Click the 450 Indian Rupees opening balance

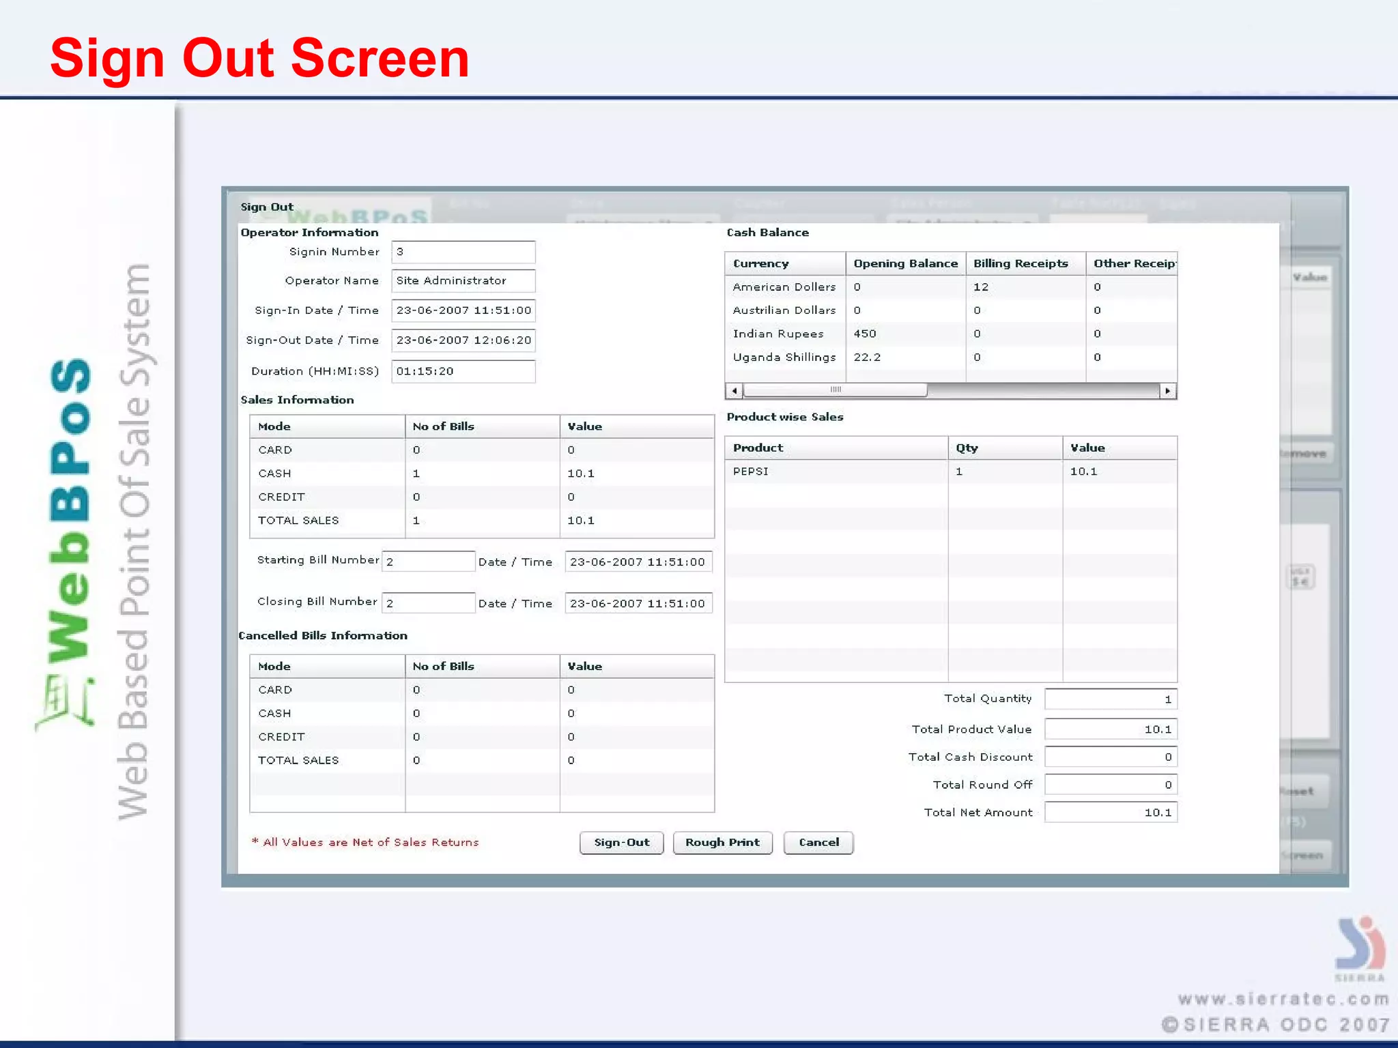865,334
